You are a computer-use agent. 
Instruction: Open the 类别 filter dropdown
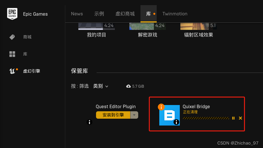[x=101, y=86]
